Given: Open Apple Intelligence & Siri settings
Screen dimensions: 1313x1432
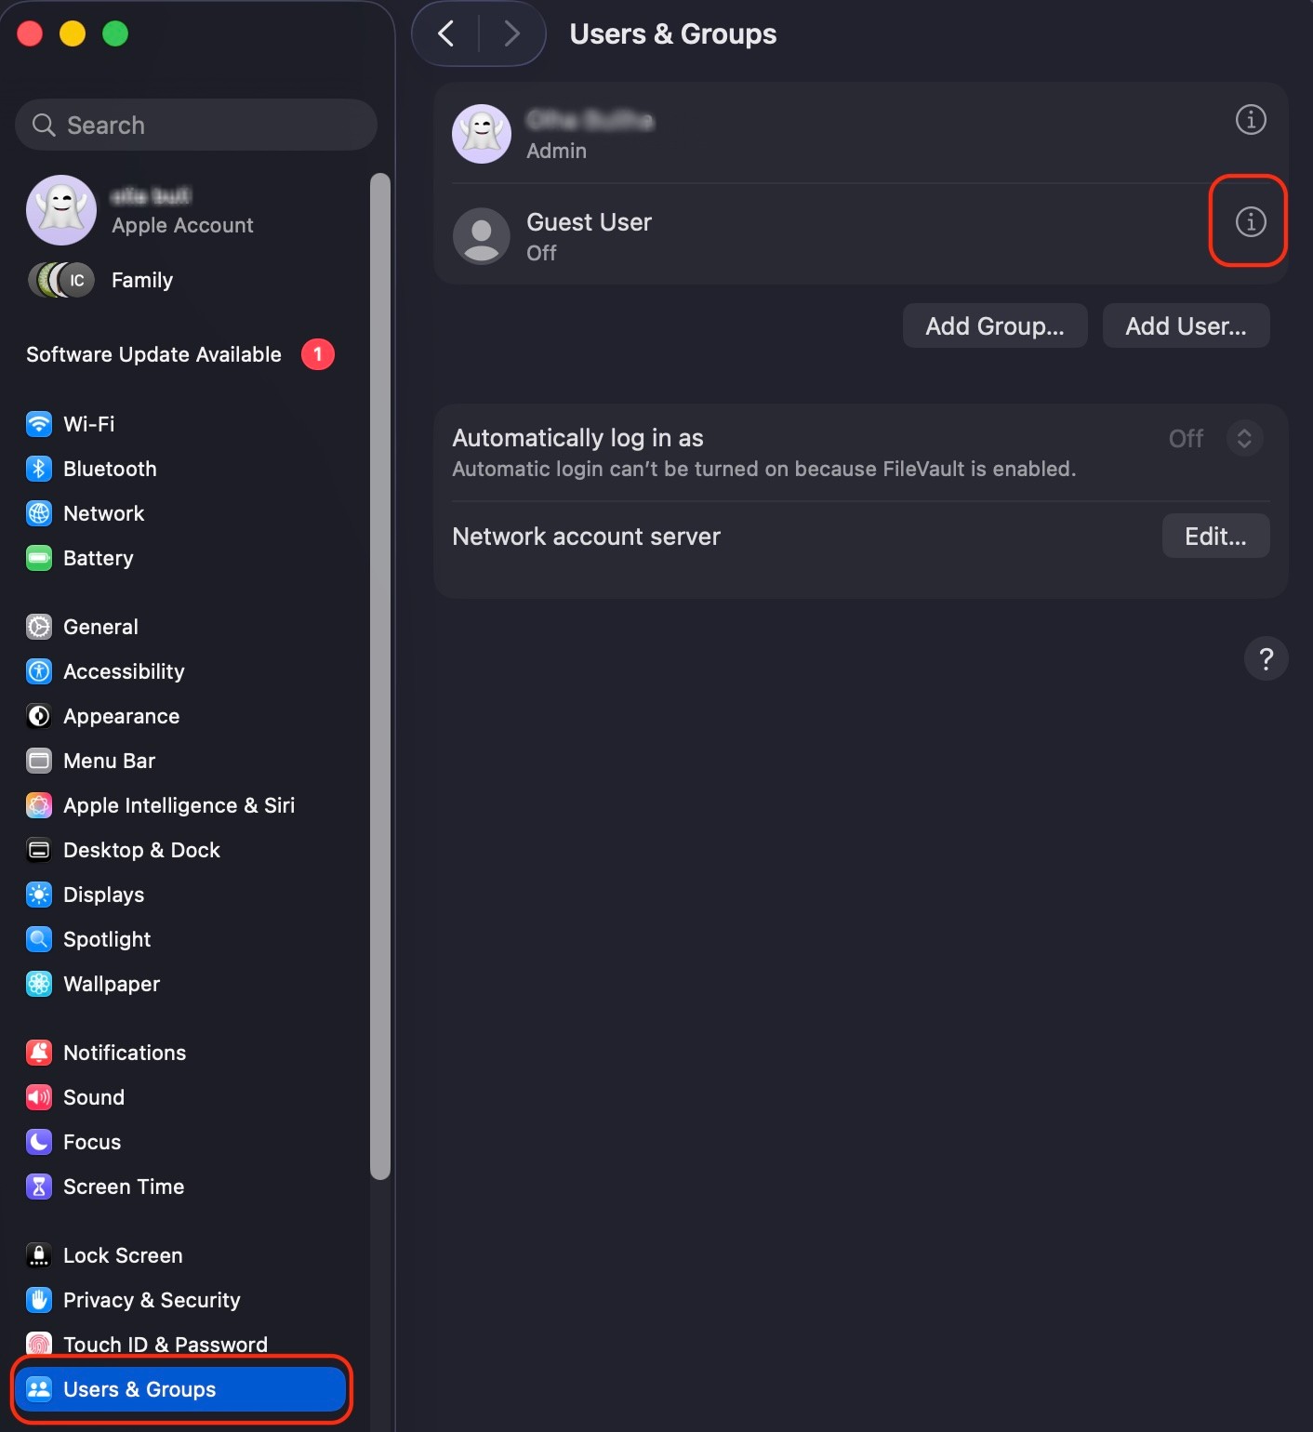Looking at the screenshot, I should click(x=179, y=805).
